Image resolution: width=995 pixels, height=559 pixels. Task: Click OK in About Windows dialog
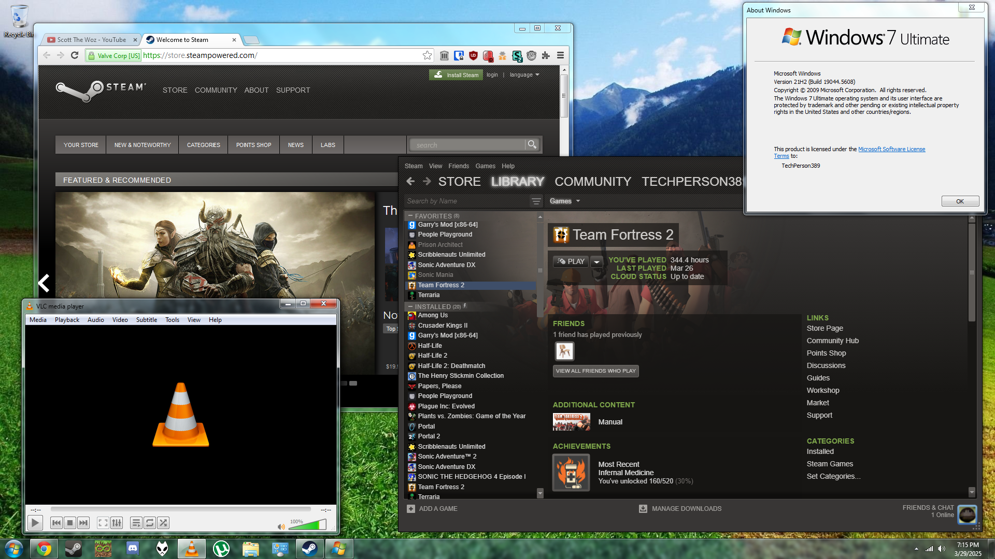[960, 201]
